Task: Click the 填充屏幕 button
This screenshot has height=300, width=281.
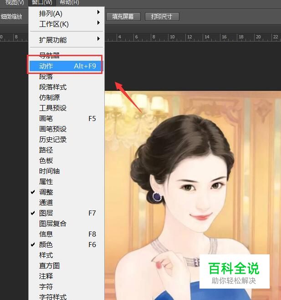Action: 123,16
